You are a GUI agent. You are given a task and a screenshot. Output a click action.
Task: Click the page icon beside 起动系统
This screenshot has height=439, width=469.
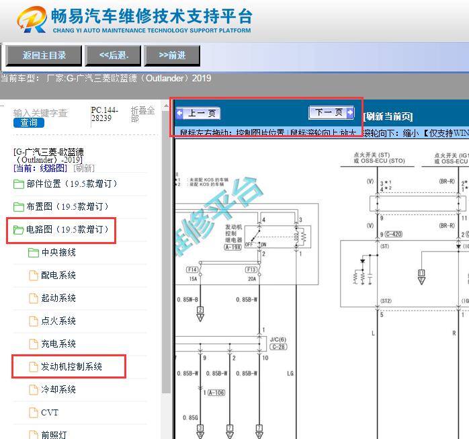[34, 298]
